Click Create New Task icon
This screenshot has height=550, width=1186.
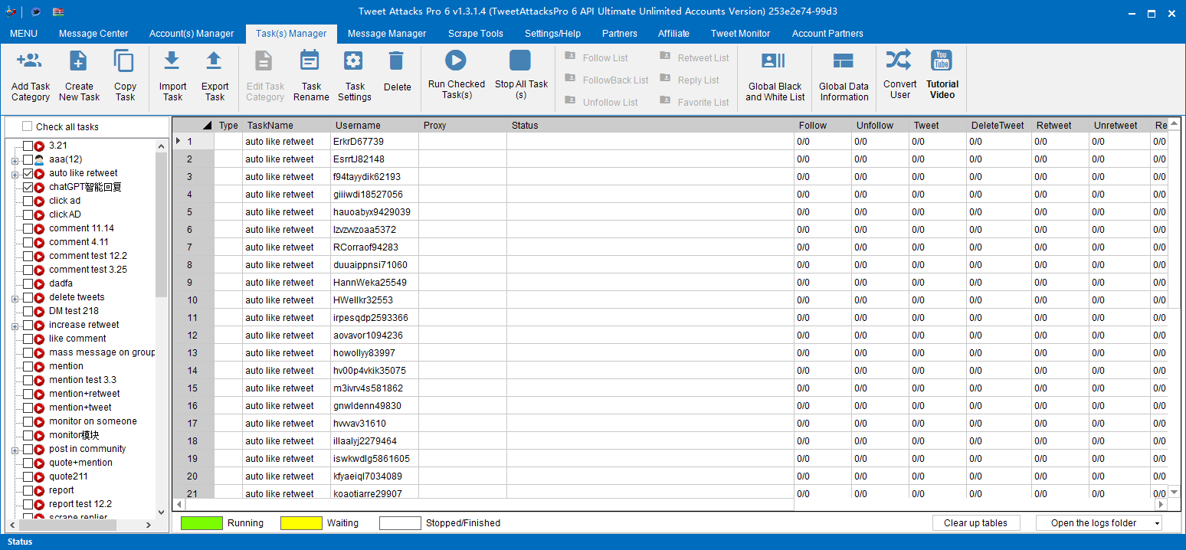78,61
